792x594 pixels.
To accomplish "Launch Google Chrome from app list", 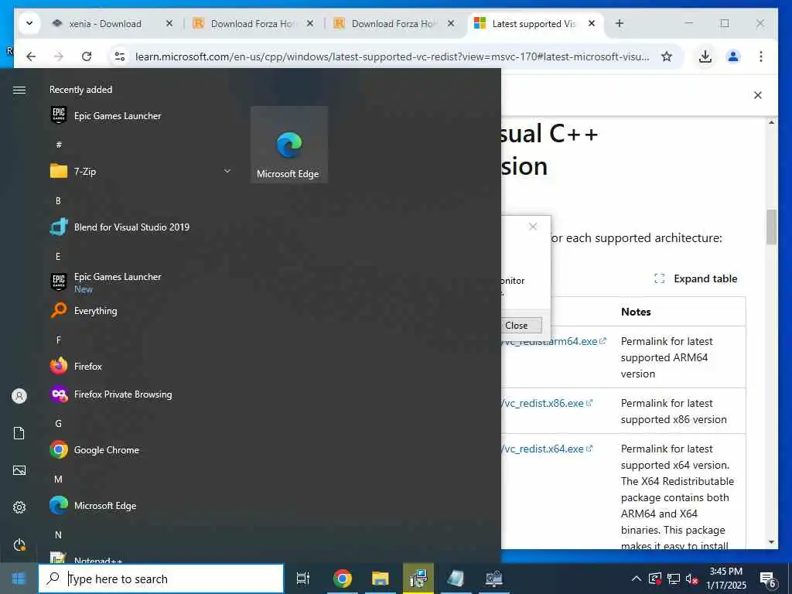I will click(94, 450).
